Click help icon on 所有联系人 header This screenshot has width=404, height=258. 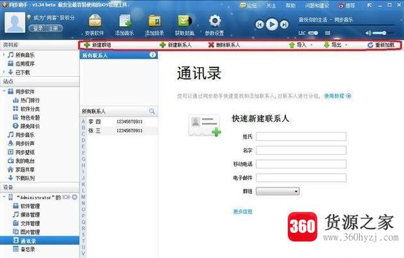pyautogui.click(x=153, y=55)
